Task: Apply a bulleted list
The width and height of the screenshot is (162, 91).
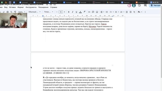Action: pyautogui.click(x=116, y=12)
